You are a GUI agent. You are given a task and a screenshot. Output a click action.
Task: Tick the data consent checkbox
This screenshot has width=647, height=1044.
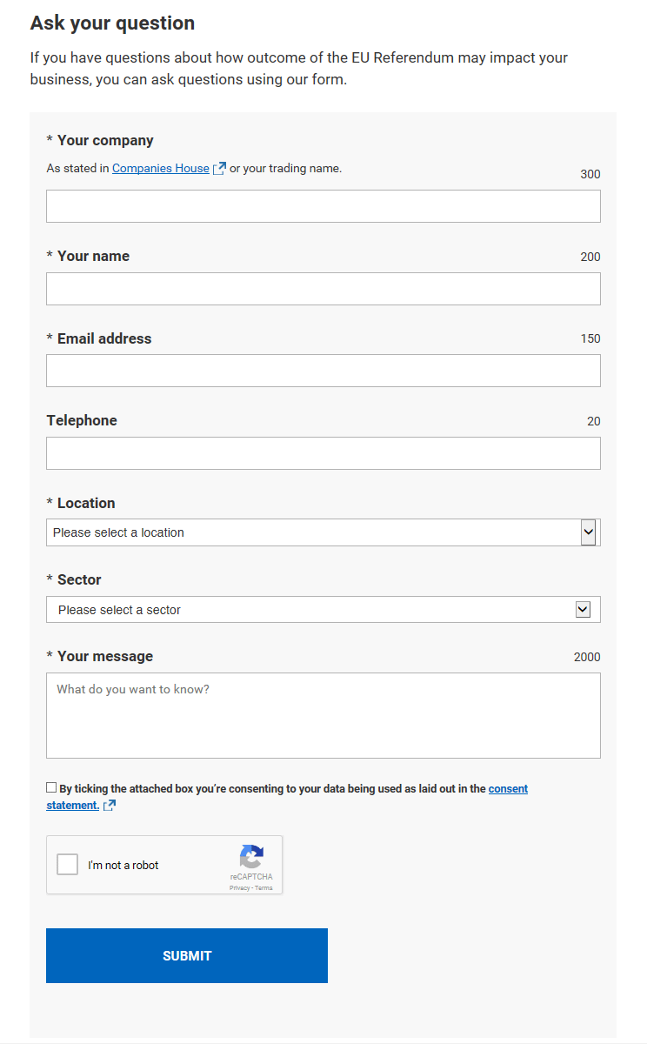point(51,787)
